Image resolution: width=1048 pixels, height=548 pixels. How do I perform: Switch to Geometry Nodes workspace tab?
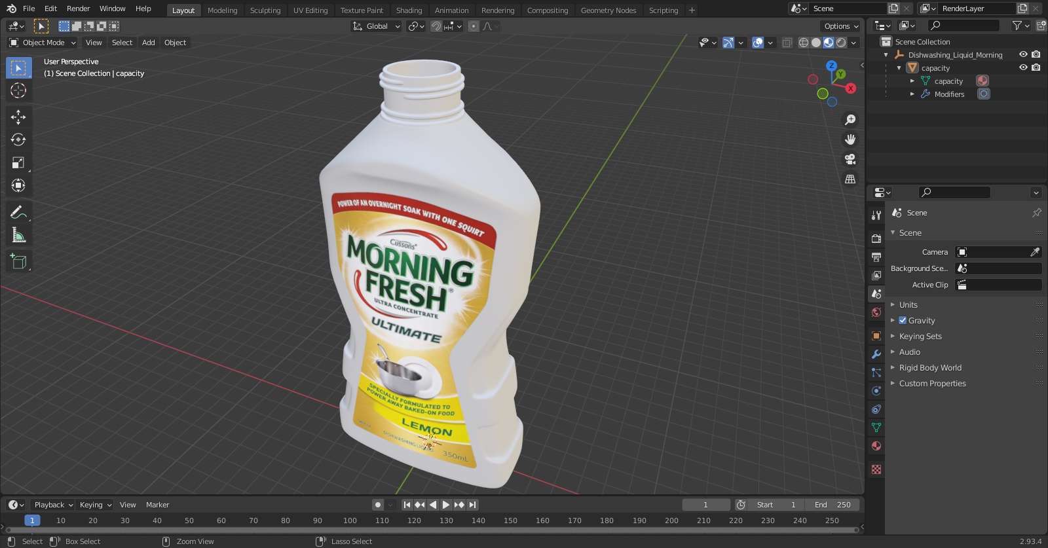608,10
